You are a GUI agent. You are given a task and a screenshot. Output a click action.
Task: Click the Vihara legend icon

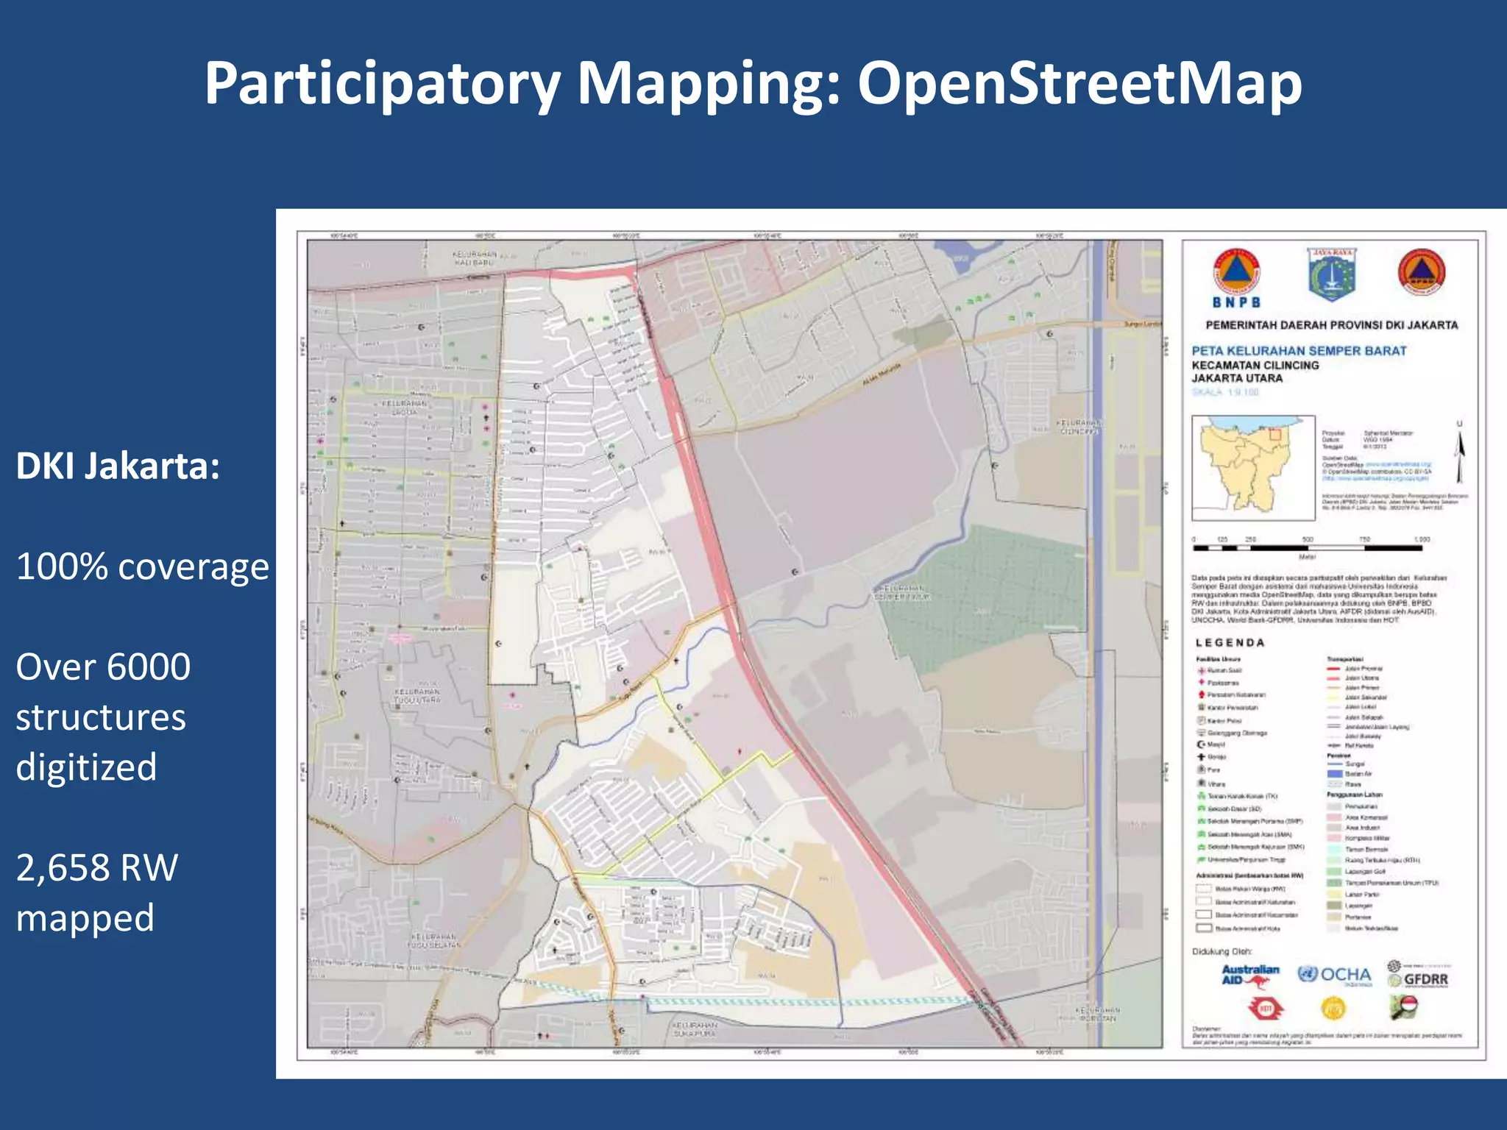1202,783
